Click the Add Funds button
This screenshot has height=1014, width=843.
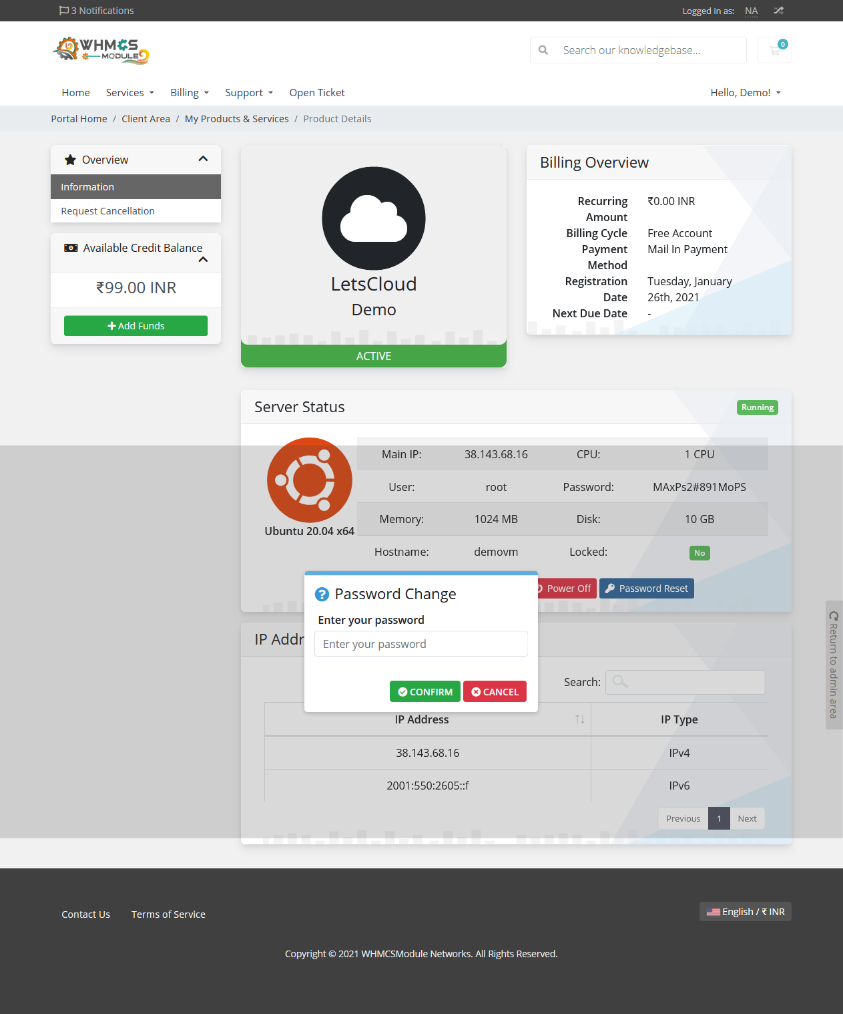point(135,326)
